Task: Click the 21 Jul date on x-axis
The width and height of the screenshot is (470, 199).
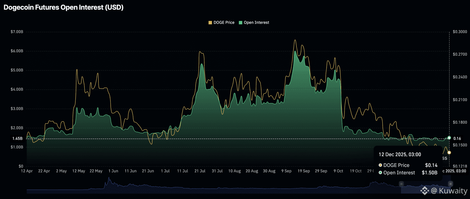Action: click(200, 171)
